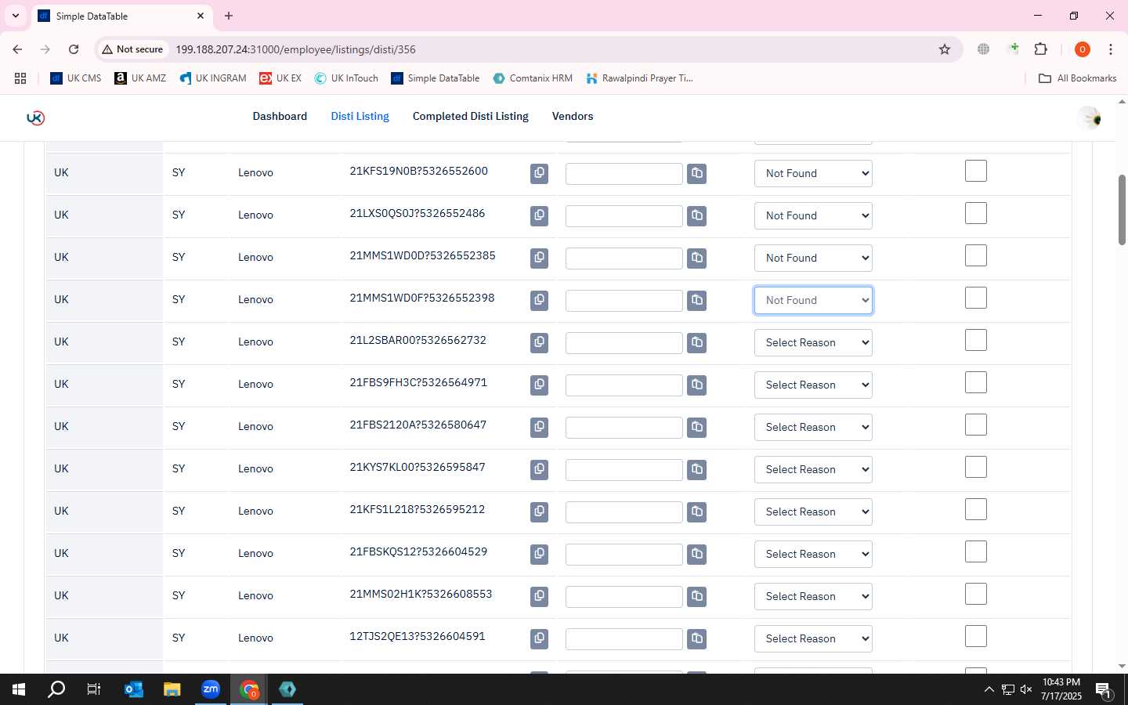Screen dimensions: 1128x705
Task: Click paste icon beside 21KFS19N0B input field
Action: tap(697, 173)
